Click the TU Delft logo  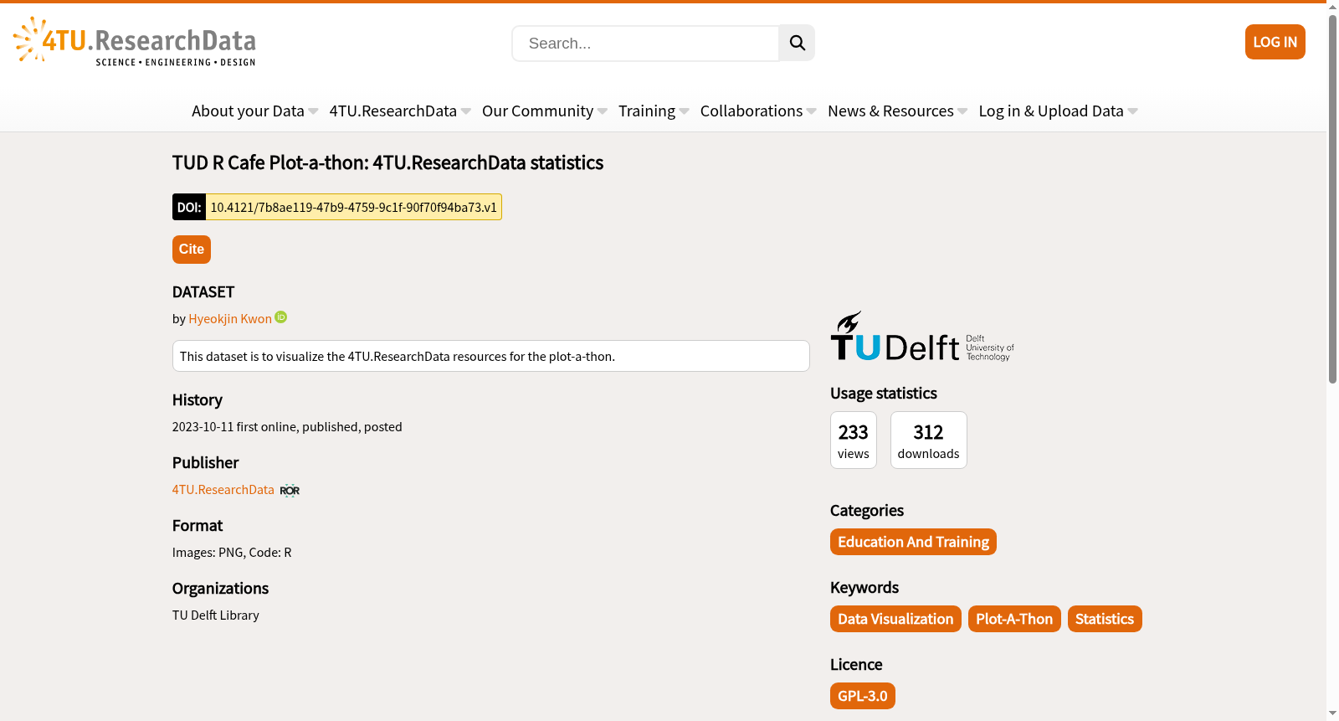tap(922, 336)
